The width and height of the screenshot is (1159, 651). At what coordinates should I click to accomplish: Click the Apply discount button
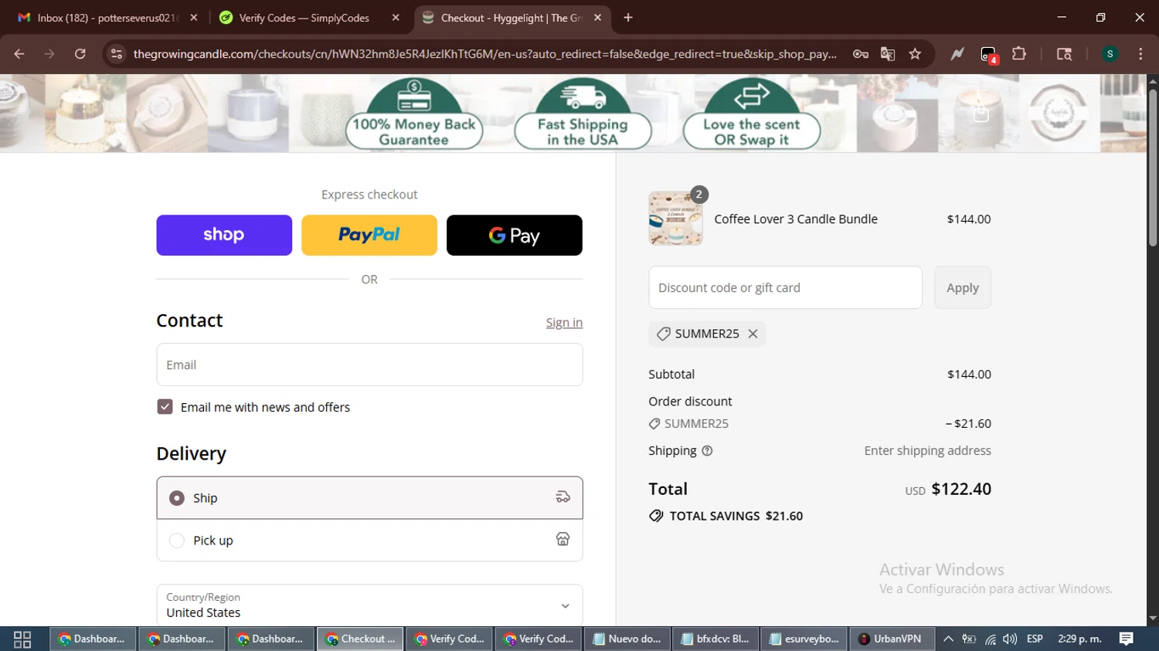963,288
